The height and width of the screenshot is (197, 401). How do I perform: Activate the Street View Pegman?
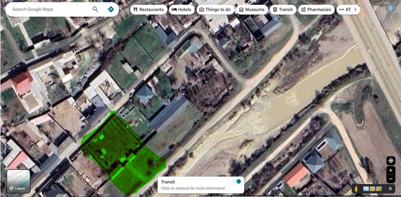tap(356, 189)
